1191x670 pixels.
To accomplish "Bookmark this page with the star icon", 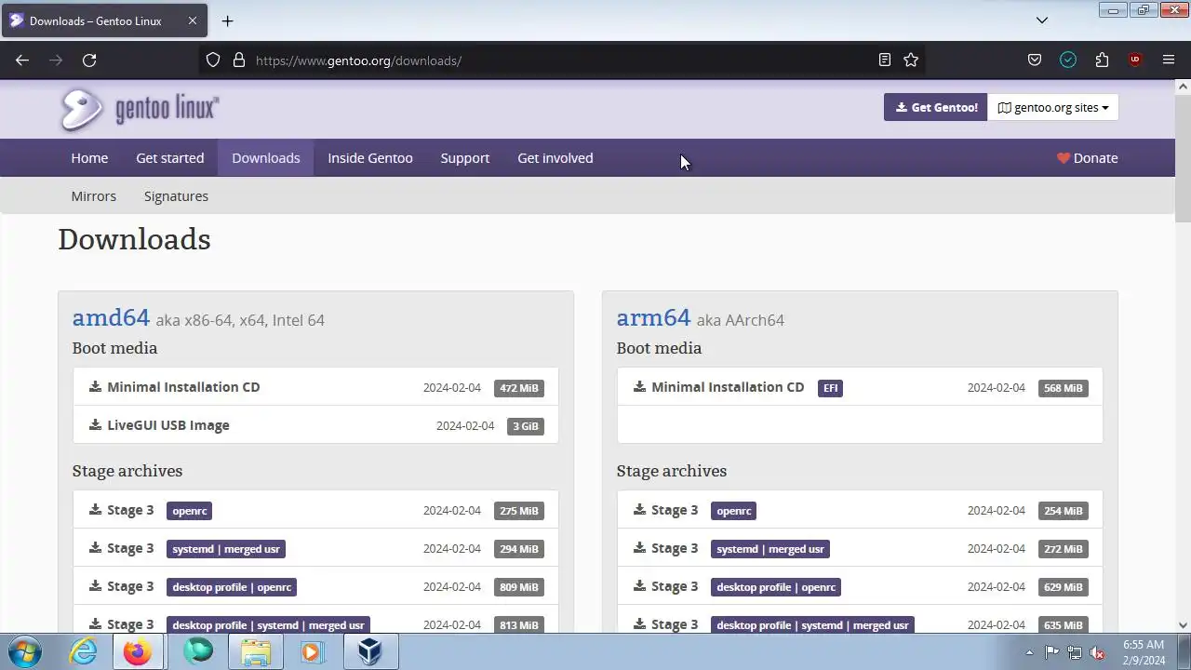I will pyautogui.click(x=911, y=60).
